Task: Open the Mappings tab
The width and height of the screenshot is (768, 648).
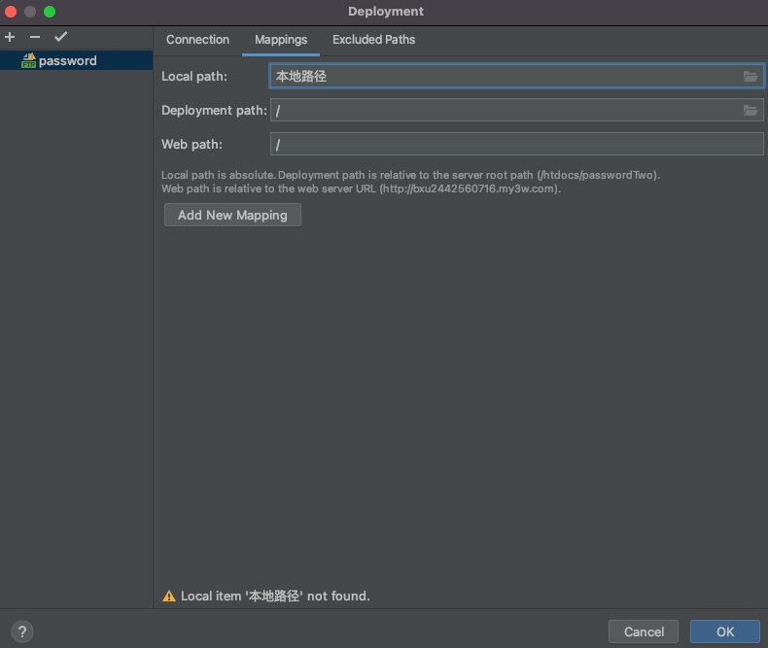Action: coord(281,40)
